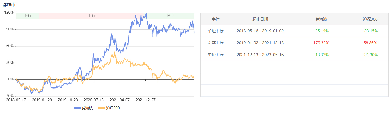The image size is (392, 113).
Task: Click the 起止日期 column header
Action: 260,19
